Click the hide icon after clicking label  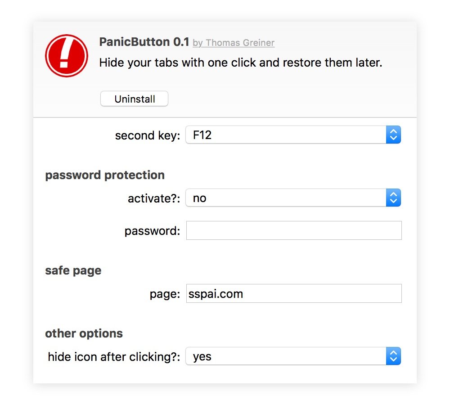[x=114, y=357]
